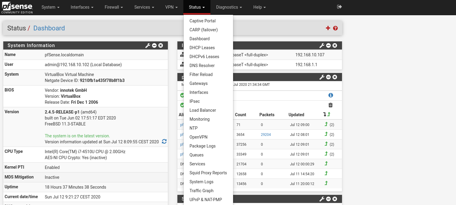456x205 pixels.
Task: Collapse the System Information widget
Action: click(x=154, y=45)
